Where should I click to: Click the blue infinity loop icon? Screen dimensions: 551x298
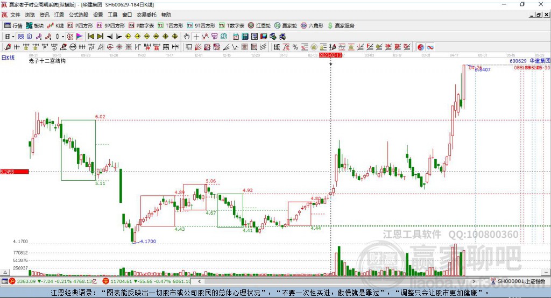[x=430, y=47]
